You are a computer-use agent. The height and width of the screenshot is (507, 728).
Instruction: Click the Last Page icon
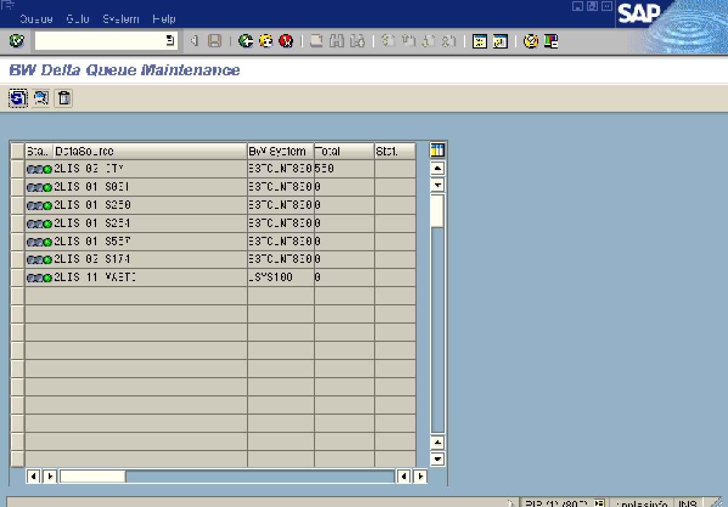[448, 41]
